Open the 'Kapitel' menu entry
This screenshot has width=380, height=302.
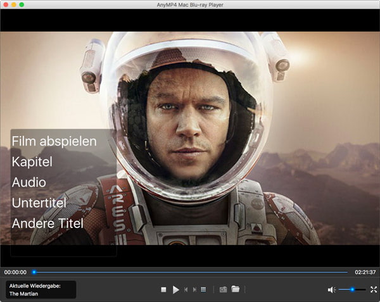click(32, 162)
